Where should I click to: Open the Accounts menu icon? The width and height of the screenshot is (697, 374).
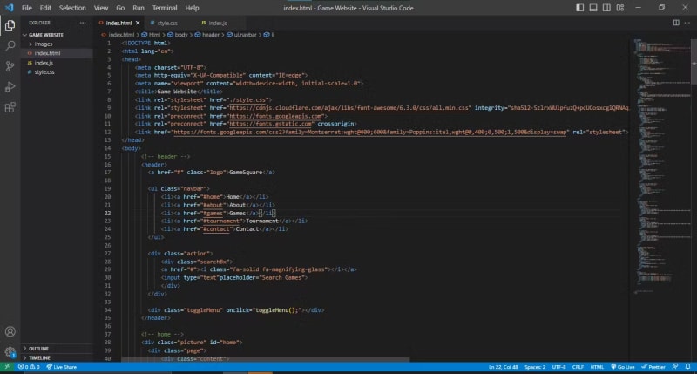pyautogui.click(x=10, y=332)
